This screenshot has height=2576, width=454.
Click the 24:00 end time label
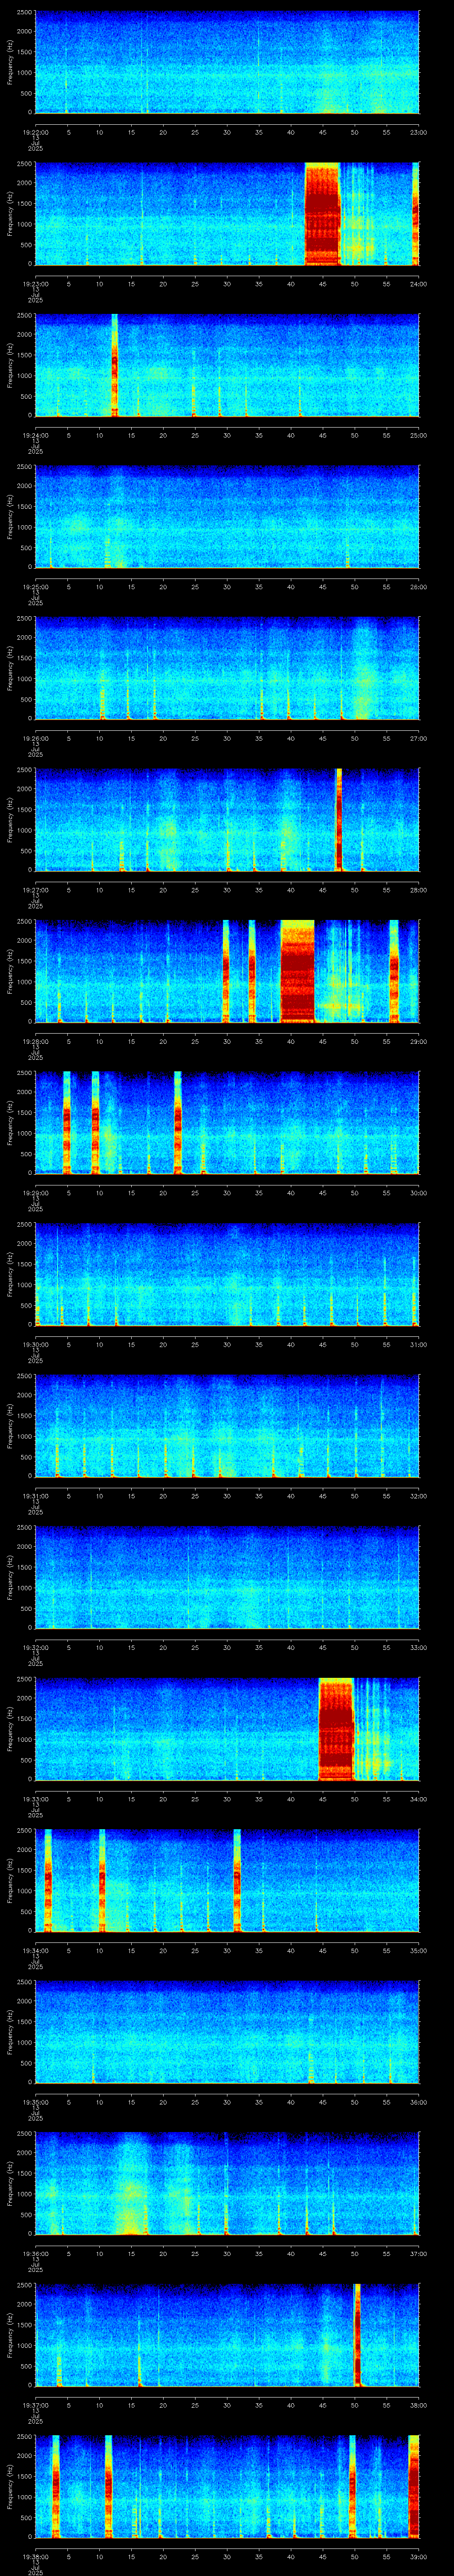(x=418, y=284)
